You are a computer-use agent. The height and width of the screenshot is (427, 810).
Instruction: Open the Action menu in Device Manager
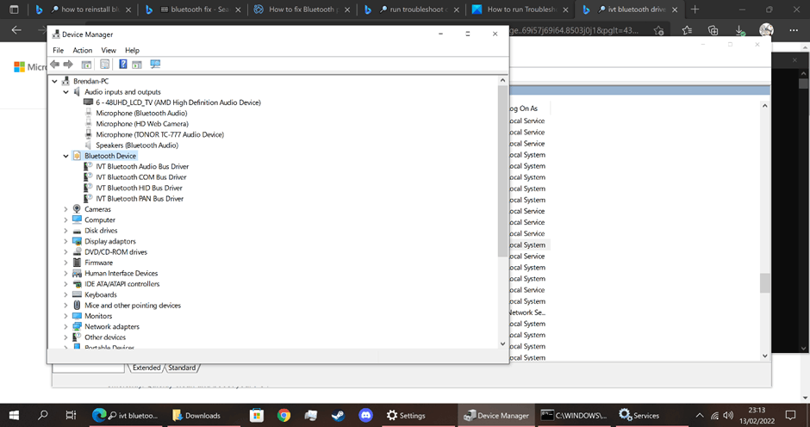point(82,50)
